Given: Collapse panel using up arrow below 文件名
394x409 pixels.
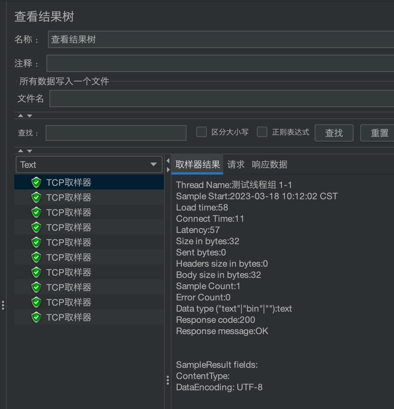Looking at the screenshot, I should click(21, 116).
